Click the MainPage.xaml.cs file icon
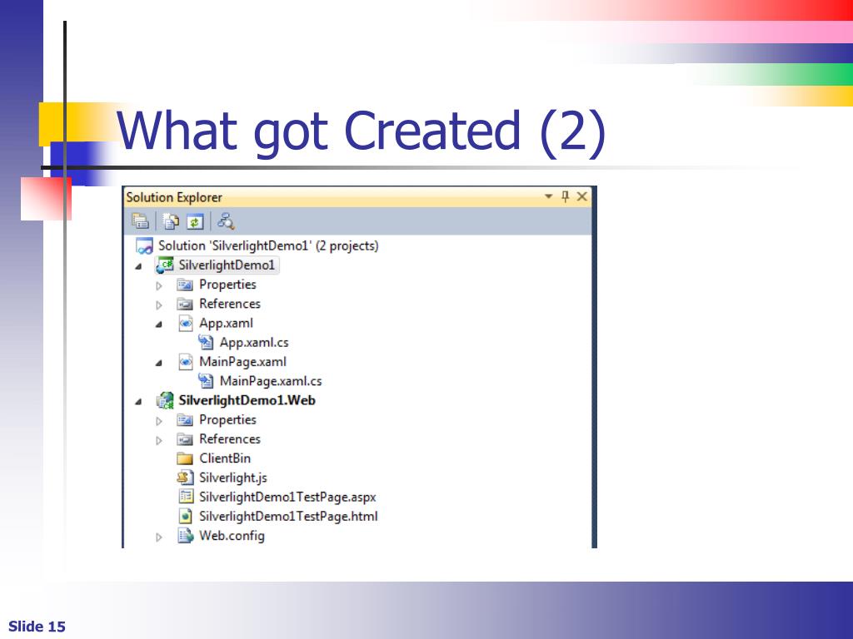This screenshot has height=639, width=853. [206, 381]
